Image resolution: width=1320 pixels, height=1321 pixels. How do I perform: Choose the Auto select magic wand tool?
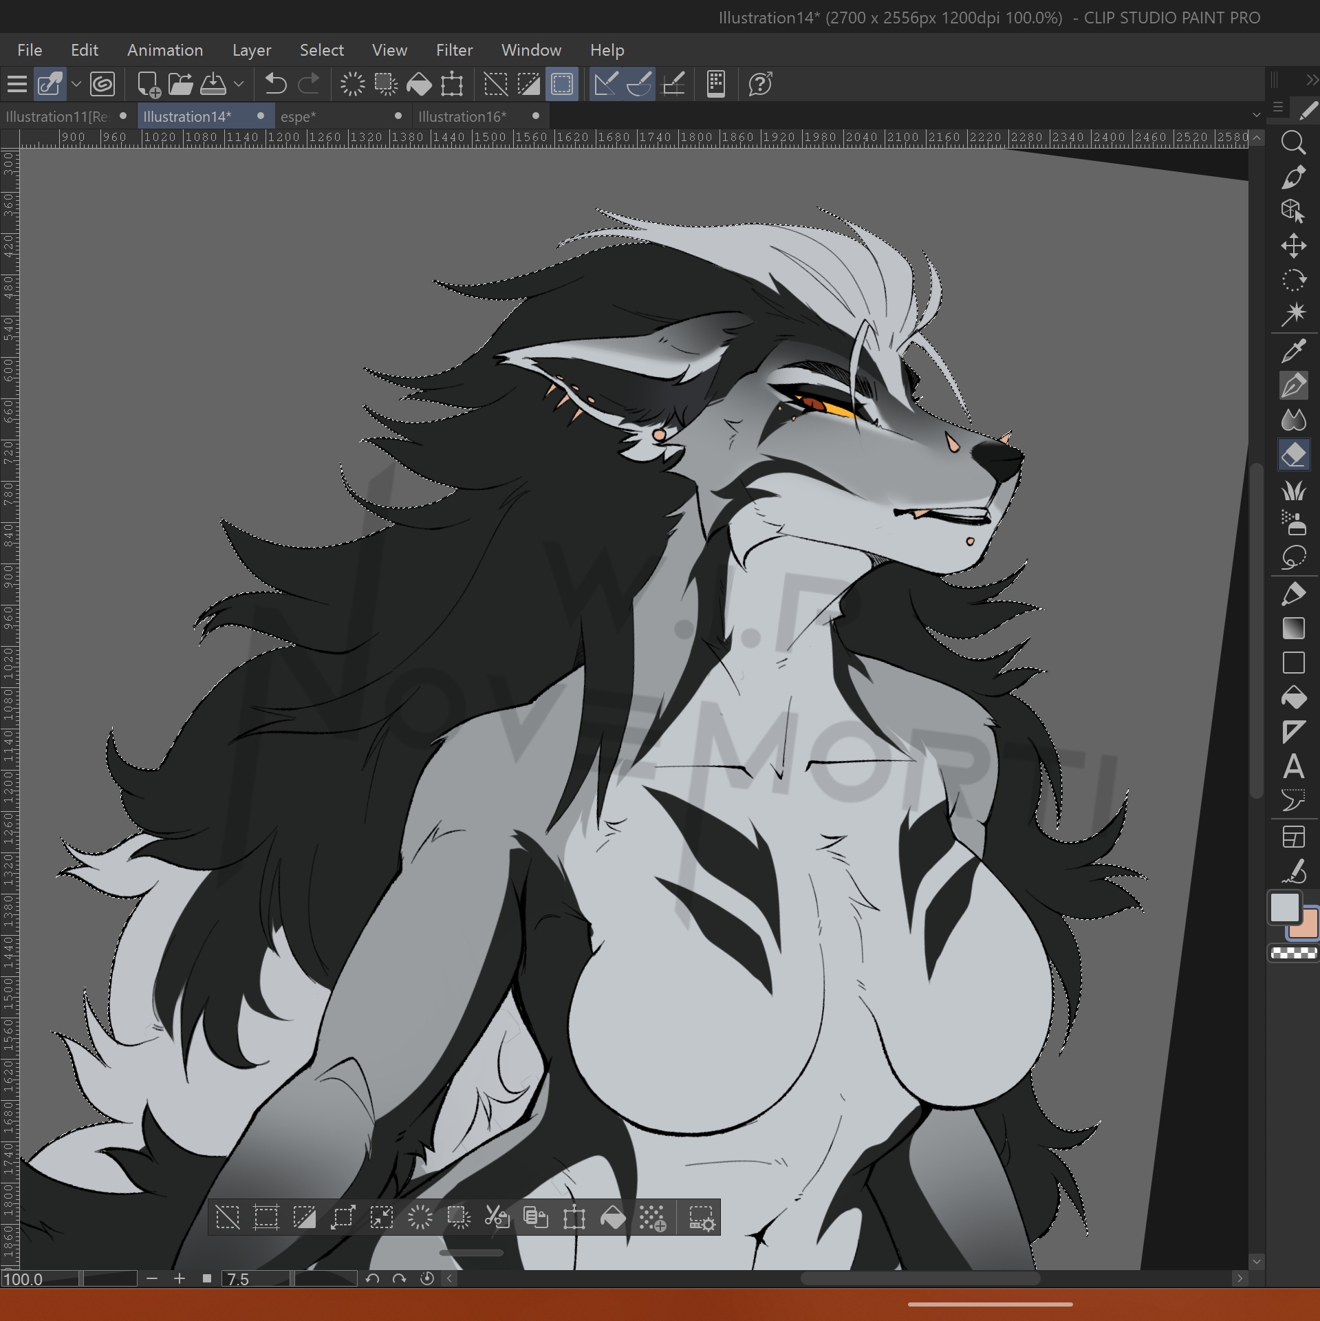point(1293,314)
